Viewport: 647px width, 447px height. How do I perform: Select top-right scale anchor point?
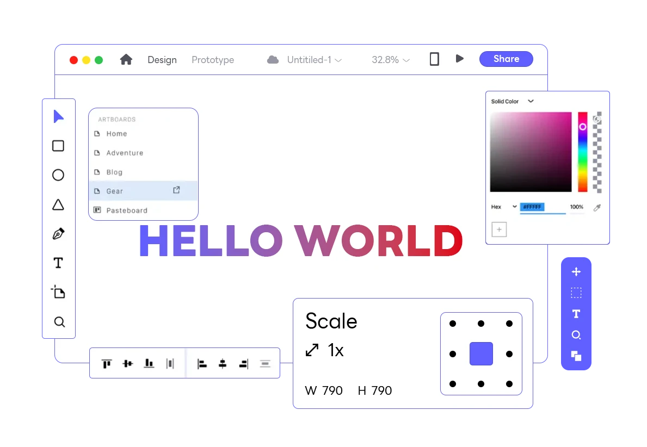point(509,324)
